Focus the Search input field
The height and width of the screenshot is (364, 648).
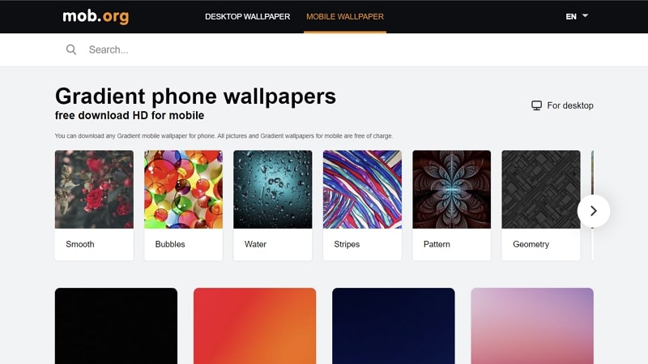[339, 49]
